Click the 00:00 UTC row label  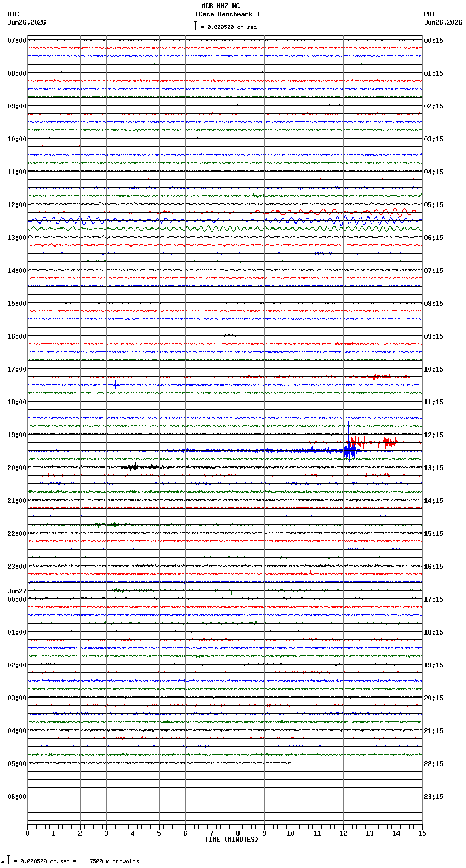[17, 599]
